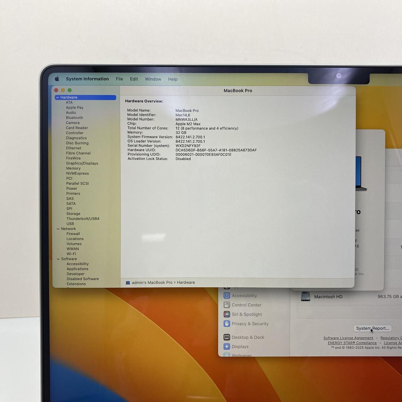The image size is (402, 402).
Task: Select Developer under Software
Action: (x=76, y=274)
